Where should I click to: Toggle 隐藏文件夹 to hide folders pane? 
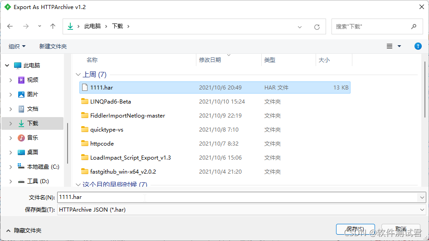(24, 231)
